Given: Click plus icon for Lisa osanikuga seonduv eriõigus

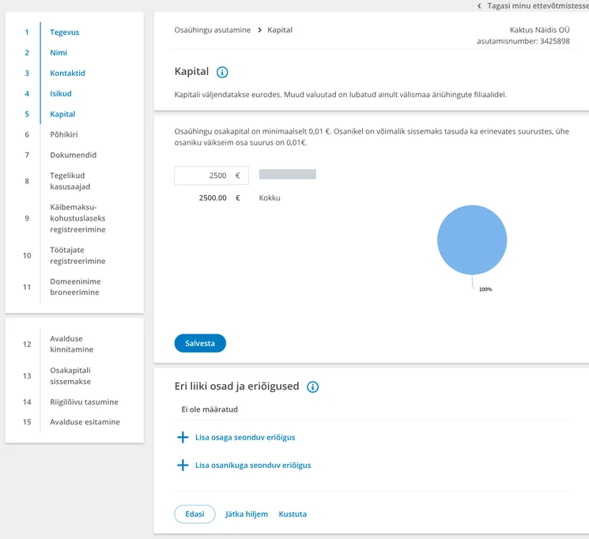Looking at the screenshot, I should (x=183, y=465).
